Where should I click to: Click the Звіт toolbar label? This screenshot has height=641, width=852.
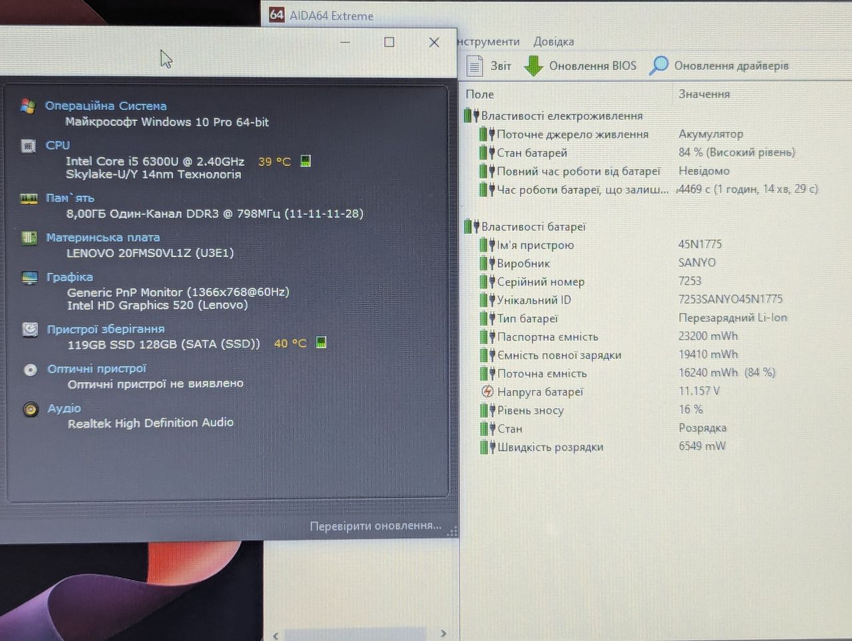pyautogui.click(x=501, y=66)
